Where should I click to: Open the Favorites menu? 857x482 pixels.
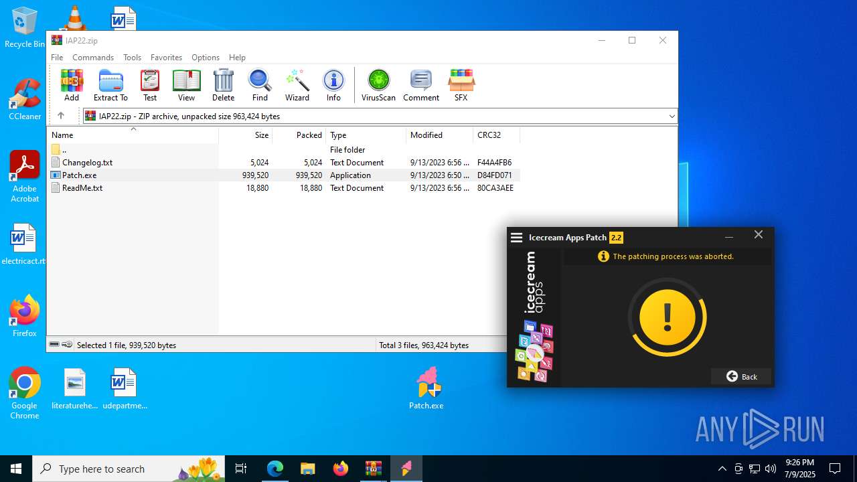pos(166,58)
